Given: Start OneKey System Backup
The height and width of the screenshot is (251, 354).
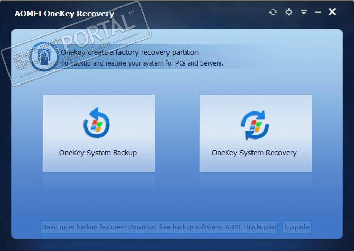Looking at the screenshot, I should pos(99,133).
